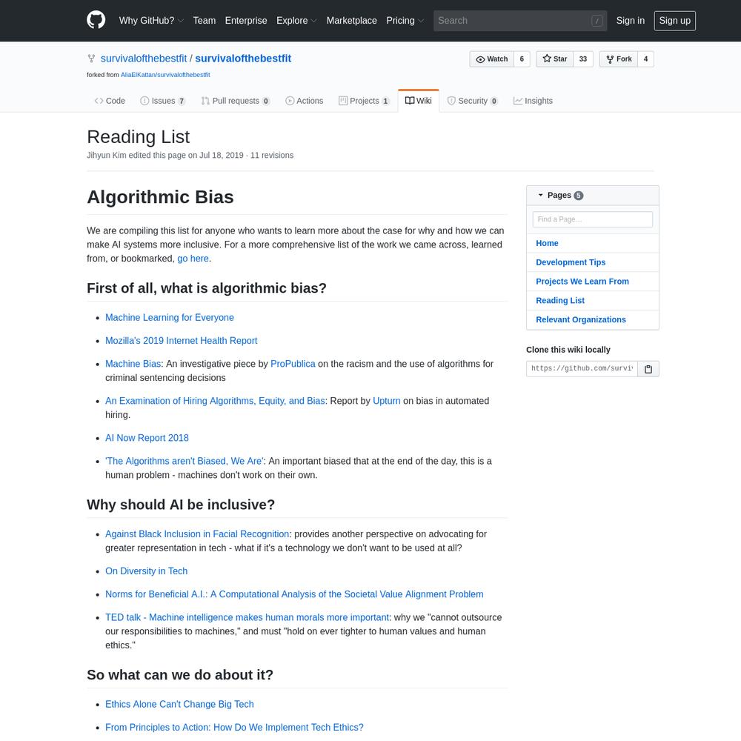Image resolution: width=741 pixels, height=741 pixels.
Task: Open Projects We Learn From page
Action: 582,281
